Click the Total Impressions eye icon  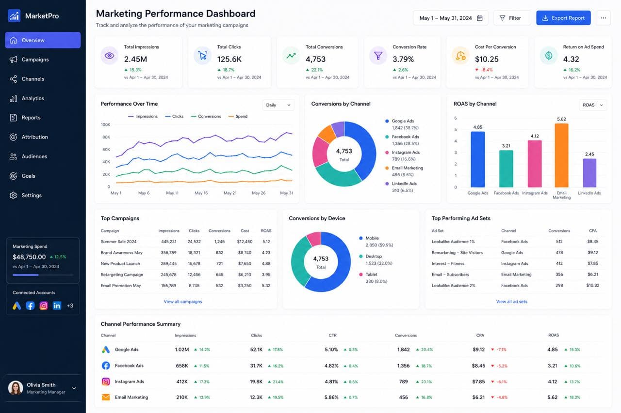point(110,56)
